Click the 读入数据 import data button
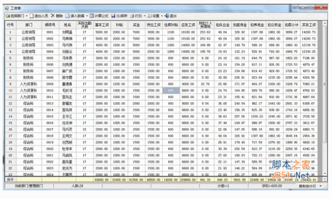Screen dimensions: 332x199 (75, 16)
